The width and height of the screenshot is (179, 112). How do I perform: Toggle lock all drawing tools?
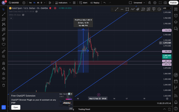(3, 73)
